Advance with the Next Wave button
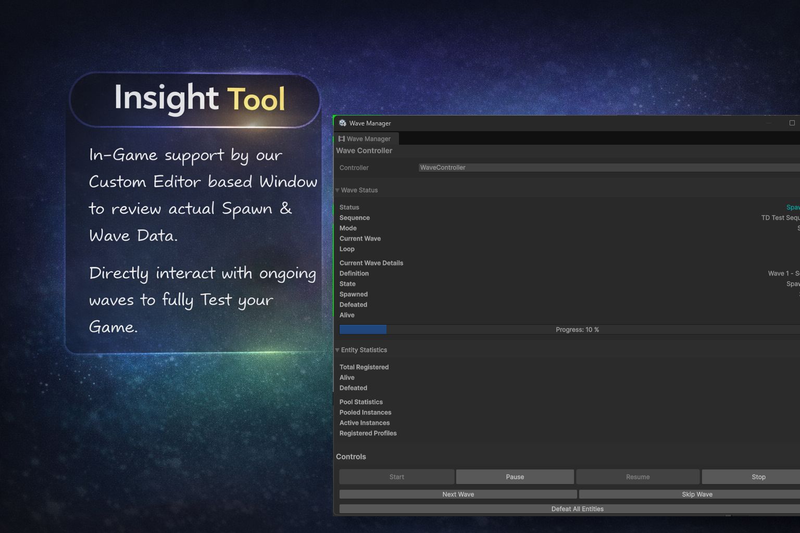This screenshot has width=800, height=533. [x=458, y=494]
